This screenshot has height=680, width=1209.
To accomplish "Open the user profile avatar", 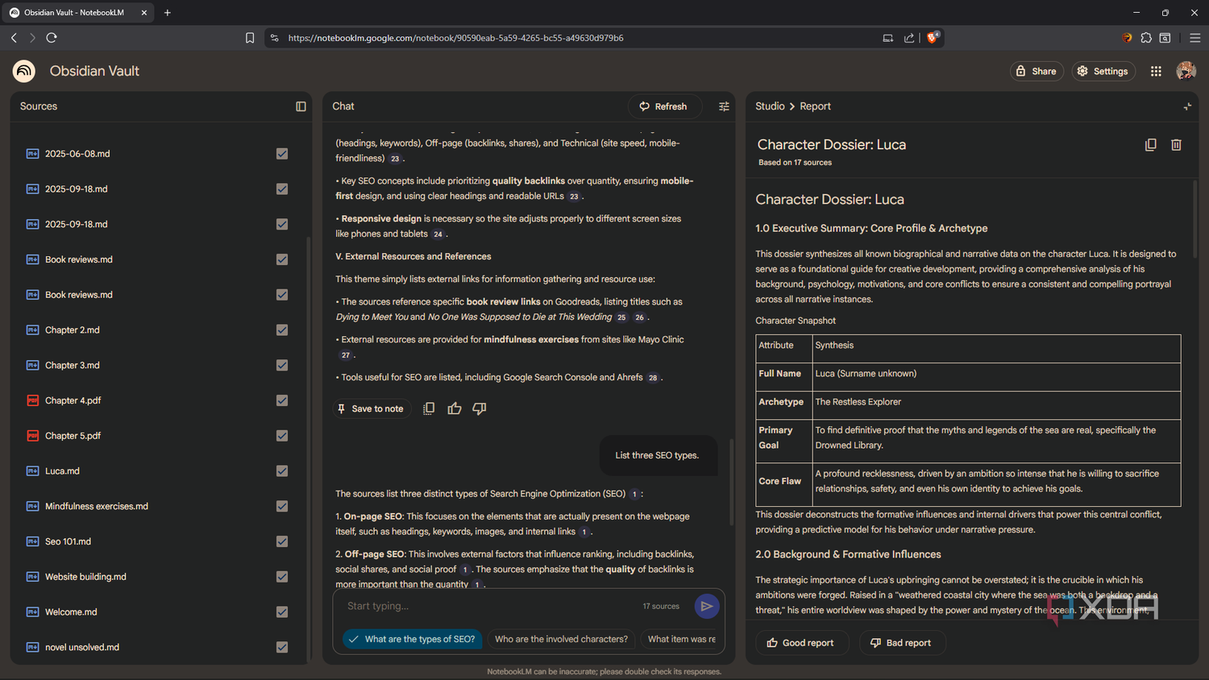I will [1186, 71].
